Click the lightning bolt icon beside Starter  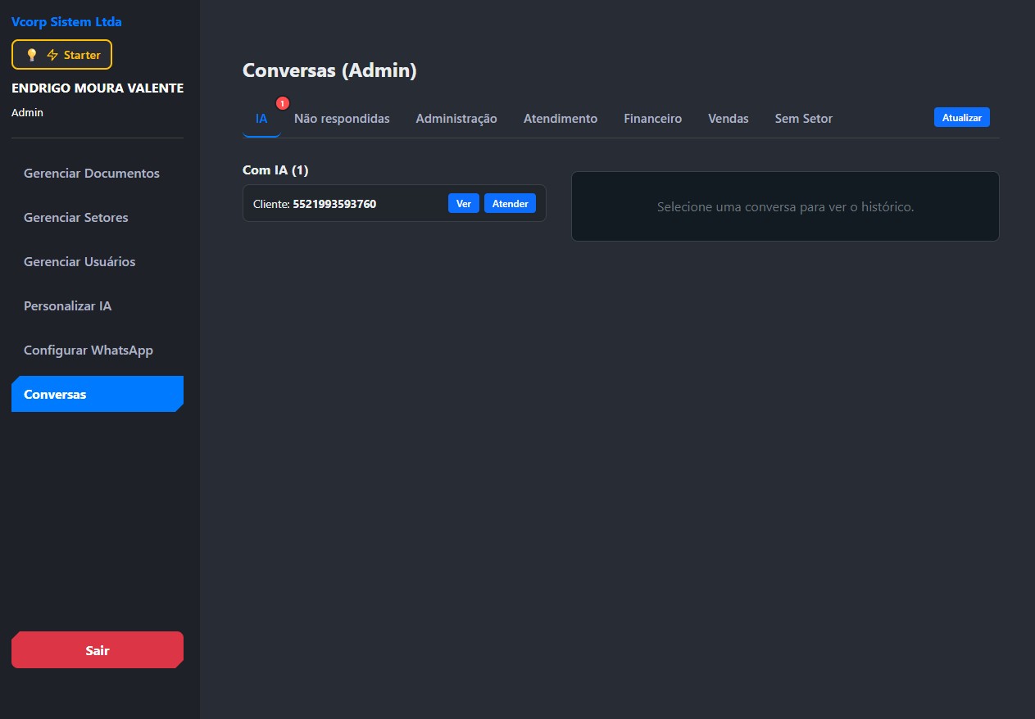pyautogui.click(x=52, y=55)
